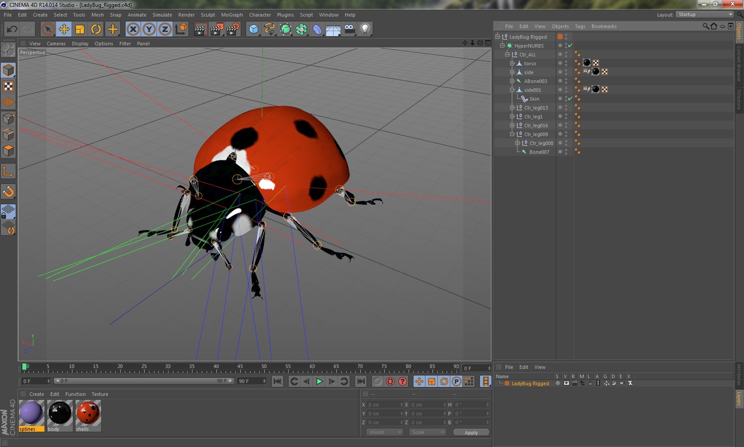
Task: Open viewport Cameras menu
Action: click(56, 43)
